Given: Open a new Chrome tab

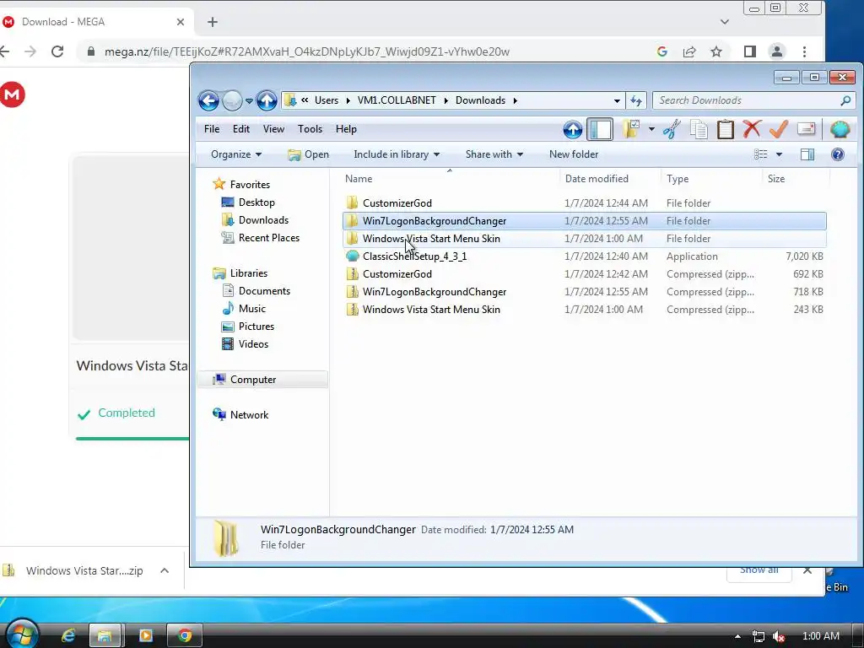Looking at the screenshot, I should tap(213, 22).
